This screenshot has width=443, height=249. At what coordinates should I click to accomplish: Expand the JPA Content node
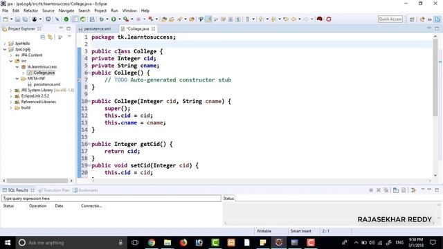[x=11, y=55]
